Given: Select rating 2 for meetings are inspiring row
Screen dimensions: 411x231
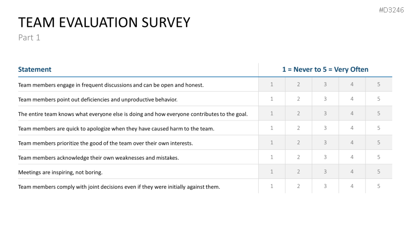Looking at the screenshot, I should click(x=298, y=172).
